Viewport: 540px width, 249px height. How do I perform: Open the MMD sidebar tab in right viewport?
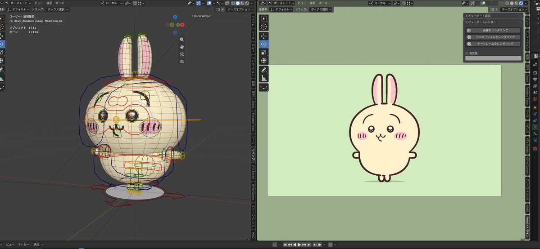(527, 208)
